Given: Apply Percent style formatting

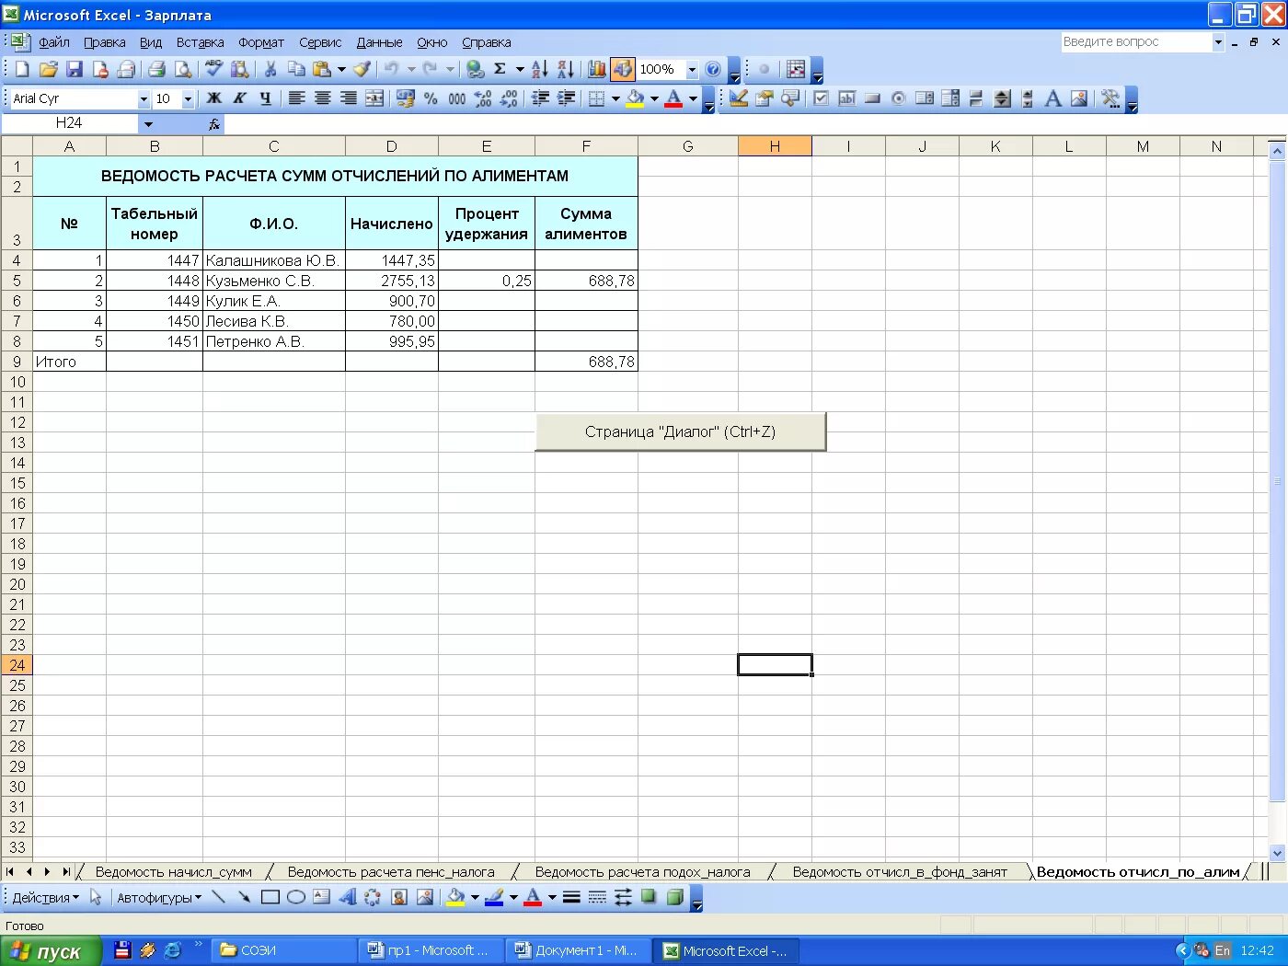Looking at the screenshot, I should pos(431,98).
